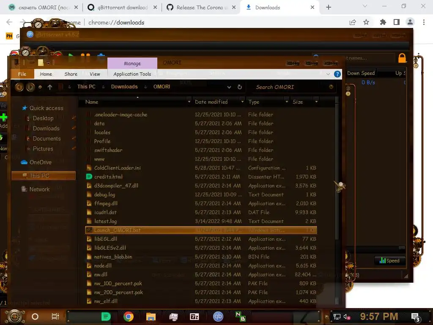The width and height of the screenshot is (433, 325).
Task: Open new Chrome tab plus button
Action: tap(328, 8)
